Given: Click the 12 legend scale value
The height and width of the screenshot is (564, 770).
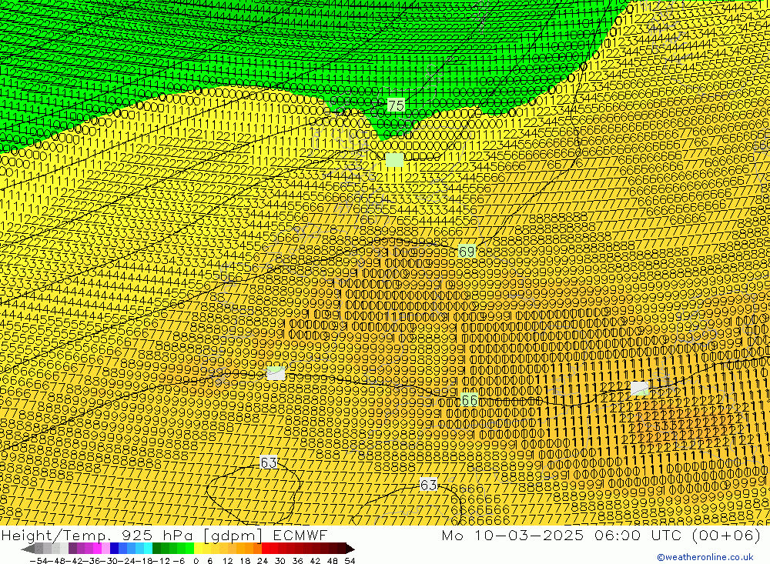Looking at the screenshot, I should point(228,561).
